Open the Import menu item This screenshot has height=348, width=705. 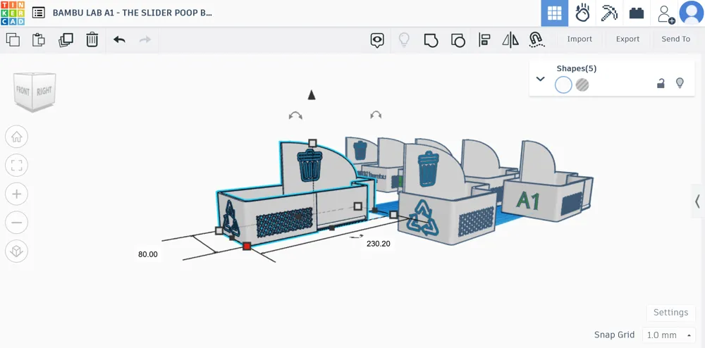[x=580, y=39]
